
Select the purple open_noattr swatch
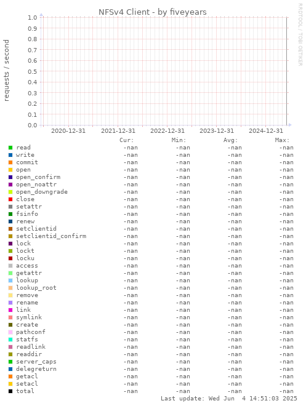coord(10,185)
